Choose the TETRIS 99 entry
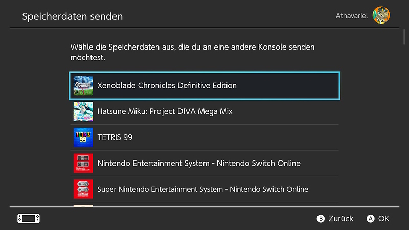This screenshot has width=409, height=230. click(204, 137)
